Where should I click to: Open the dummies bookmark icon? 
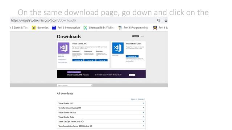coord(34,27)
